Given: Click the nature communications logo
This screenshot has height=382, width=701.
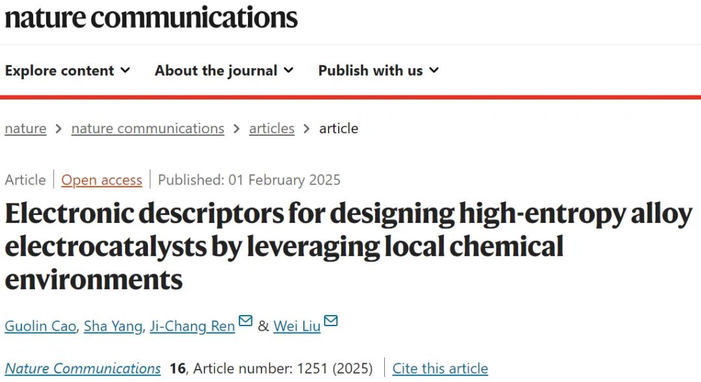Looking at the screenshot, I should point(151,18).
